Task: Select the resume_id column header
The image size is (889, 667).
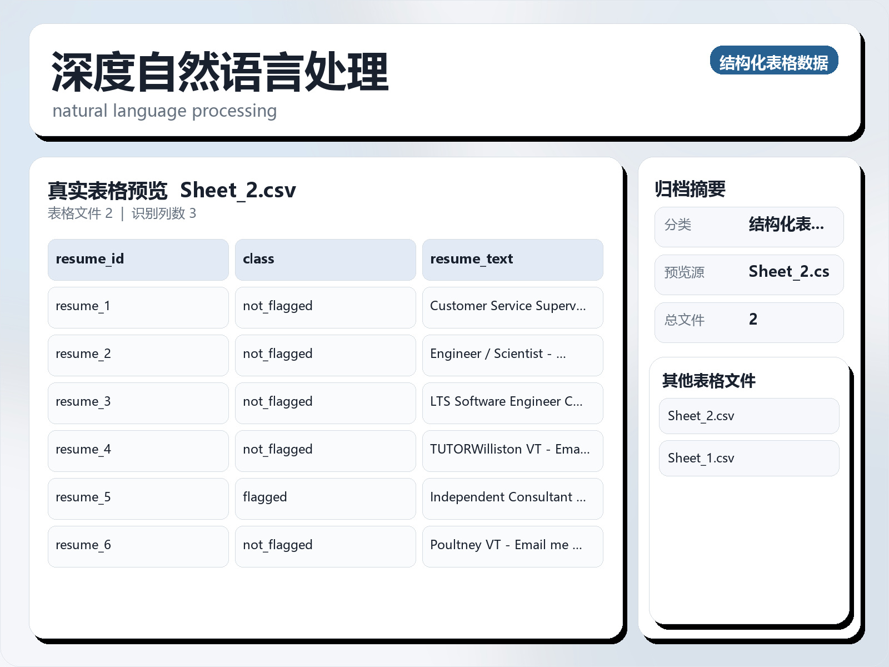Action: pyautogui.click(x=138, y=260)
